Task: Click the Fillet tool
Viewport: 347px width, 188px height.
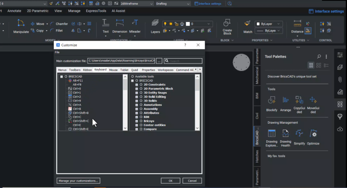Action: tap(57, 31)
